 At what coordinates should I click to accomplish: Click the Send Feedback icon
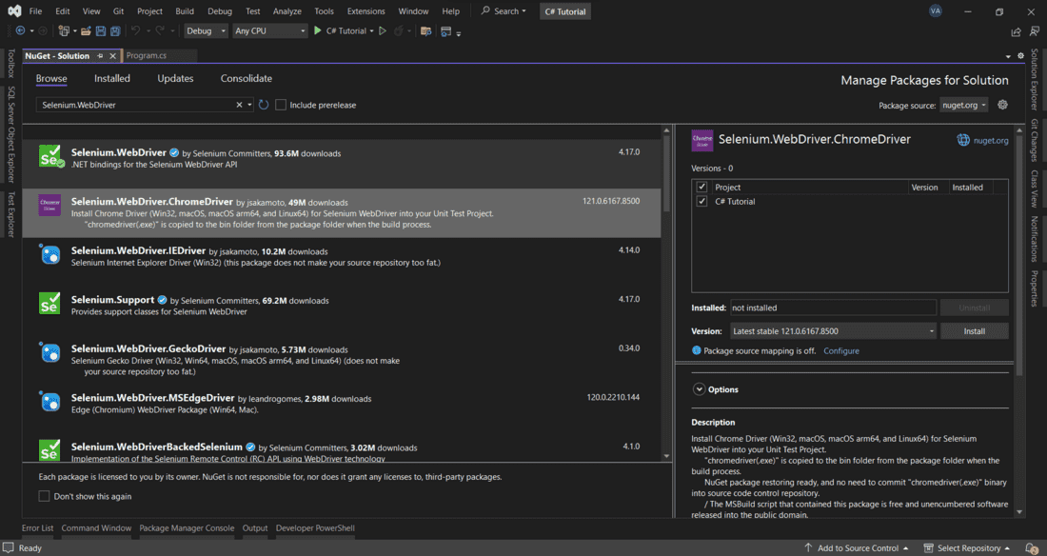1035,31
